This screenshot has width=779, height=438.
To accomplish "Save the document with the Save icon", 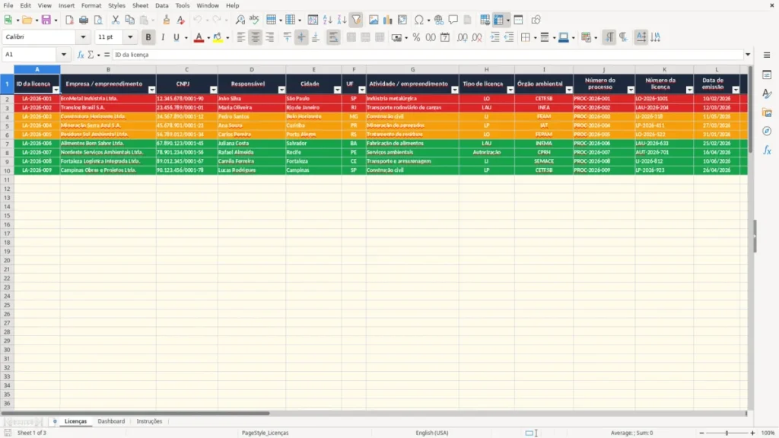I will pos(46,20).
